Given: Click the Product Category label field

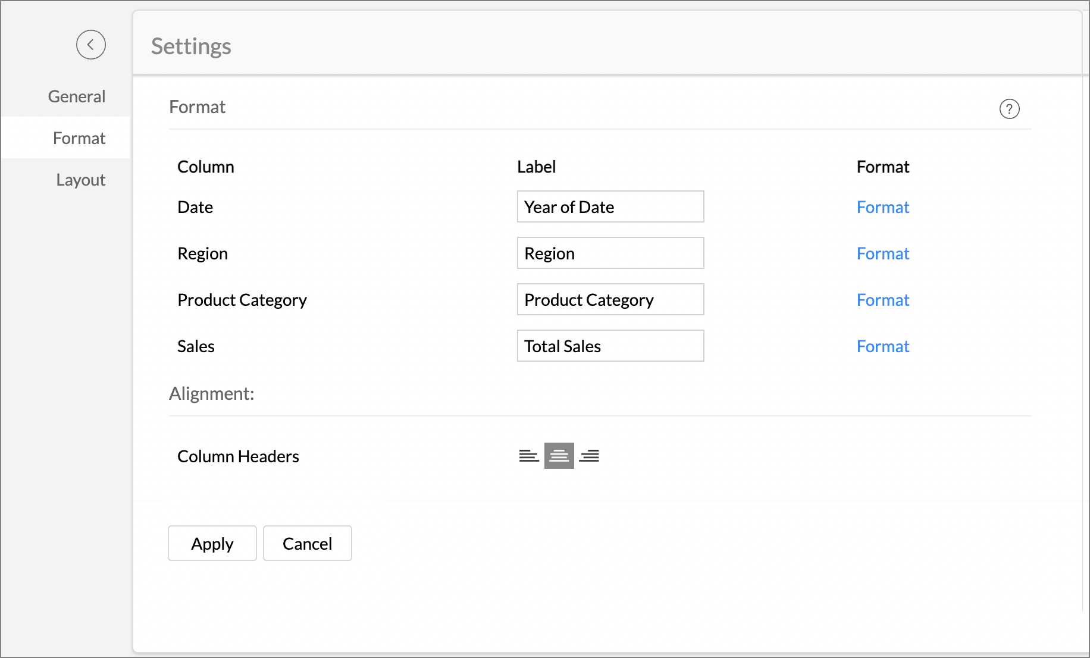Looking at the screenshot, I should point(610,299).
